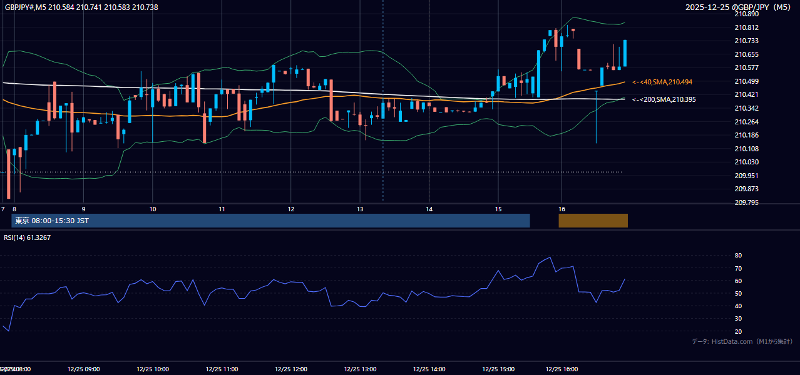The width and height of the screenshot is (800, 375).
Task: Click the 12/25 09:00 bottom time label
Action: click(83, 369)
